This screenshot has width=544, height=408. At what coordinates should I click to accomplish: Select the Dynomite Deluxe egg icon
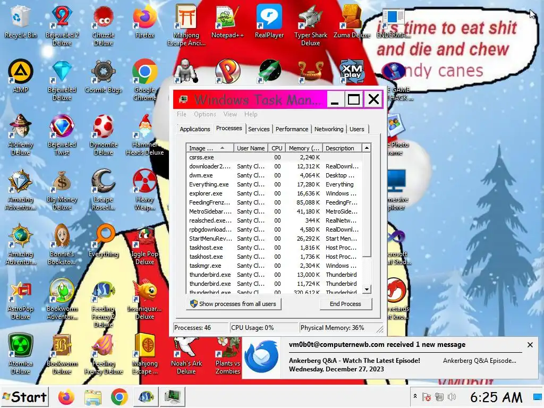(x=104, y=135)
